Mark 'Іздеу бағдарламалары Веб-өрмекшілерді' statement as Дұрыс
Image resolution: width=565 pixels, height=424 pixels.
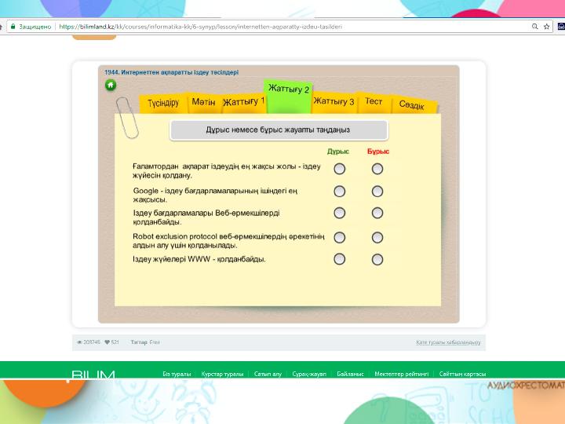tap(340, 213)
